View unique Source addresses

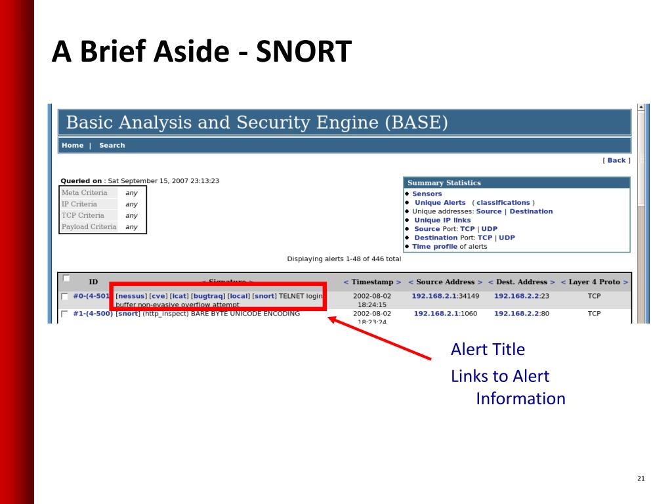coord(488,211)
